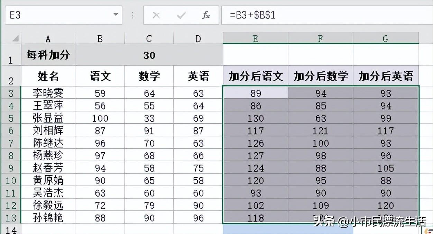Select row 13 header

pos(10,218)
